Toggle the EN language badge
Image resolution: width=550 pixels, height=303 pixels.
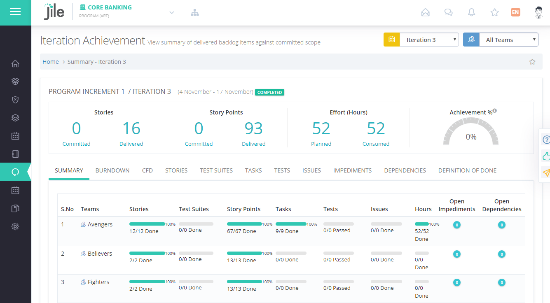(515, 12)
